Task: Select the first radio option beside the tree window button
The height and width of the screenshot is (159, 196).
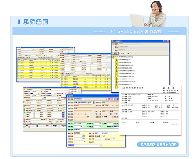Action: coord(120,53)
